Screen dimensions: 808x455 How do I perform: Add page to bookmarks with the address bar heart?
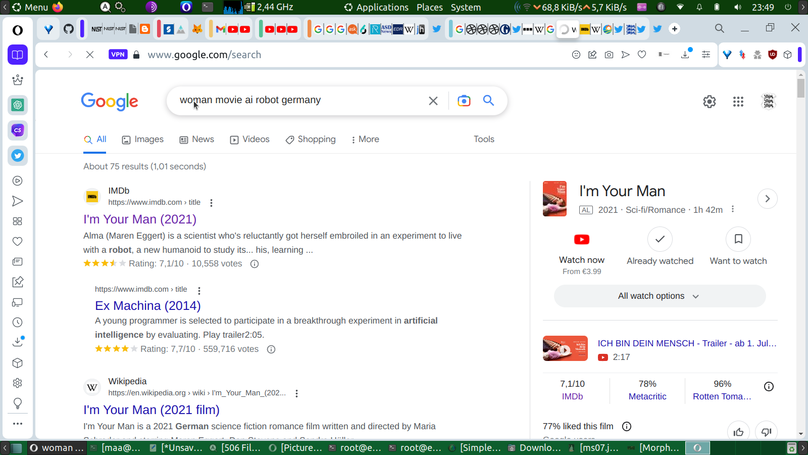point(642,55)
